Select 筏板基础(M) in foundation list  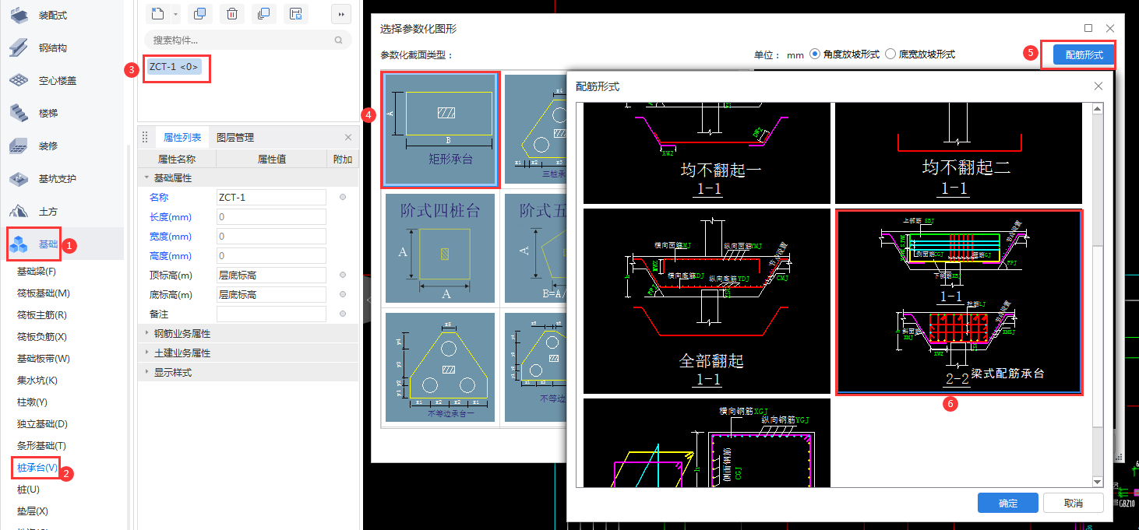click(44, 293)
